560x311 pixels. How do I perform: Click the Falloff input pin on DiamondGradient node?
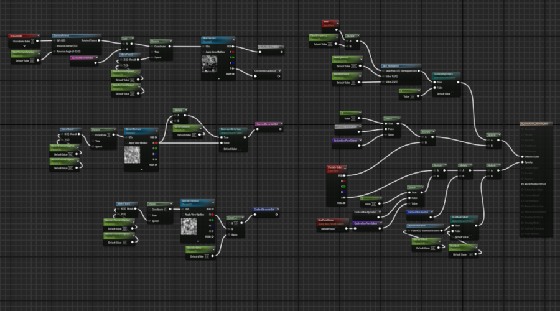[x=409, y=231]
